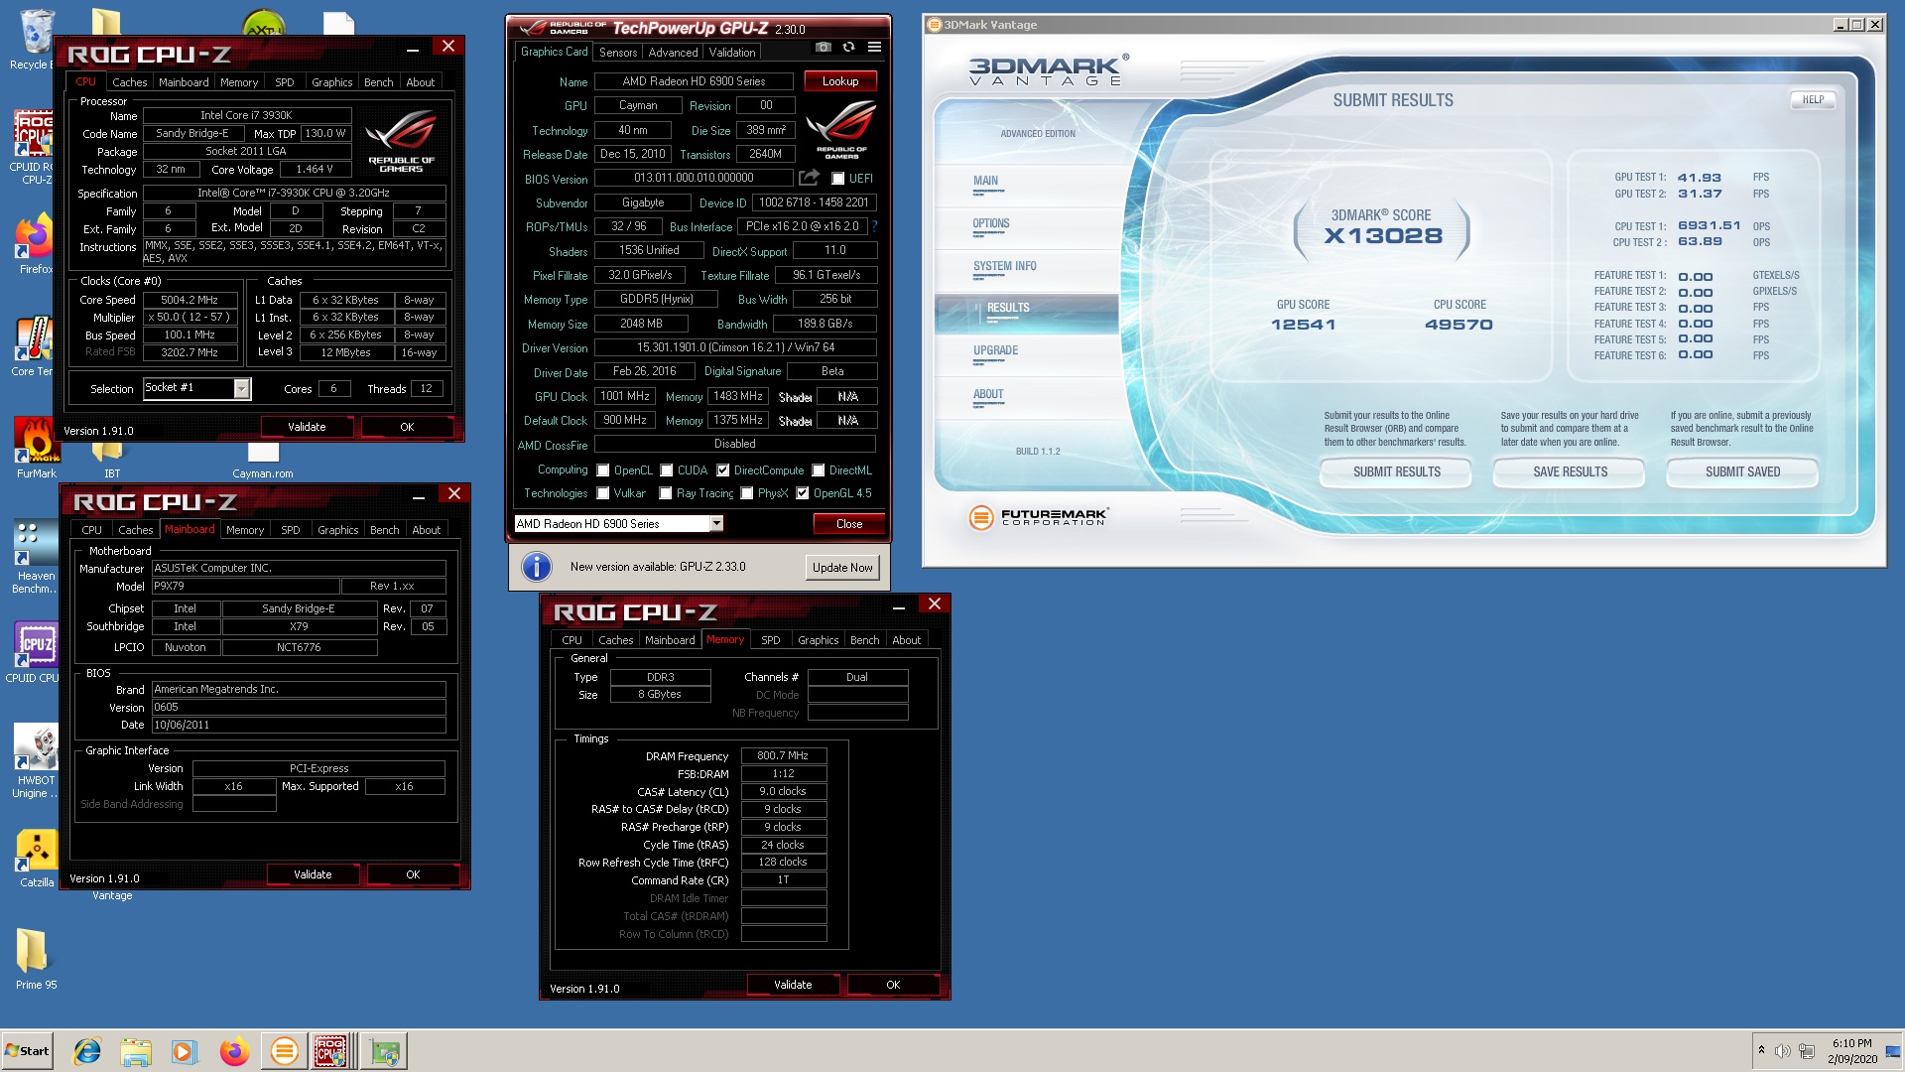Open Windows Media Player from the taskbar

point(184,1051)
